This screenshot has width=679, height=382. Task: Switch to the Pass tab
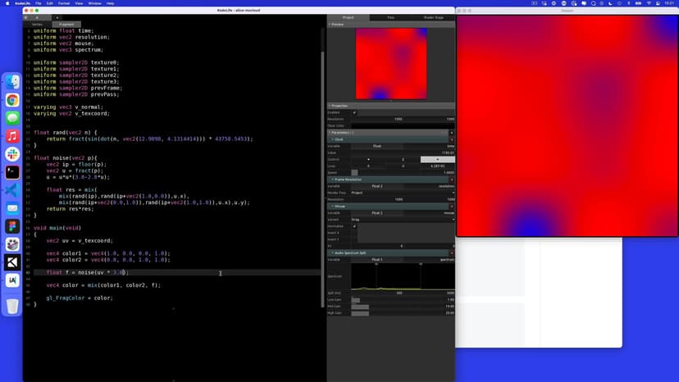(390, 17)
